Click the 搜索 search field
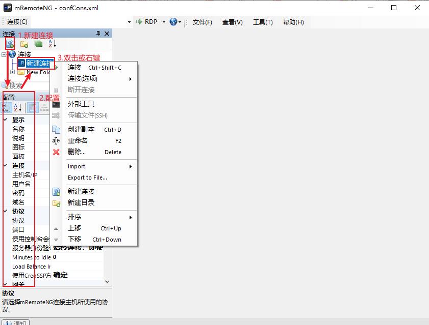This screenshot has height=325, width=429. pyautogui.click(x=26, y=85)
